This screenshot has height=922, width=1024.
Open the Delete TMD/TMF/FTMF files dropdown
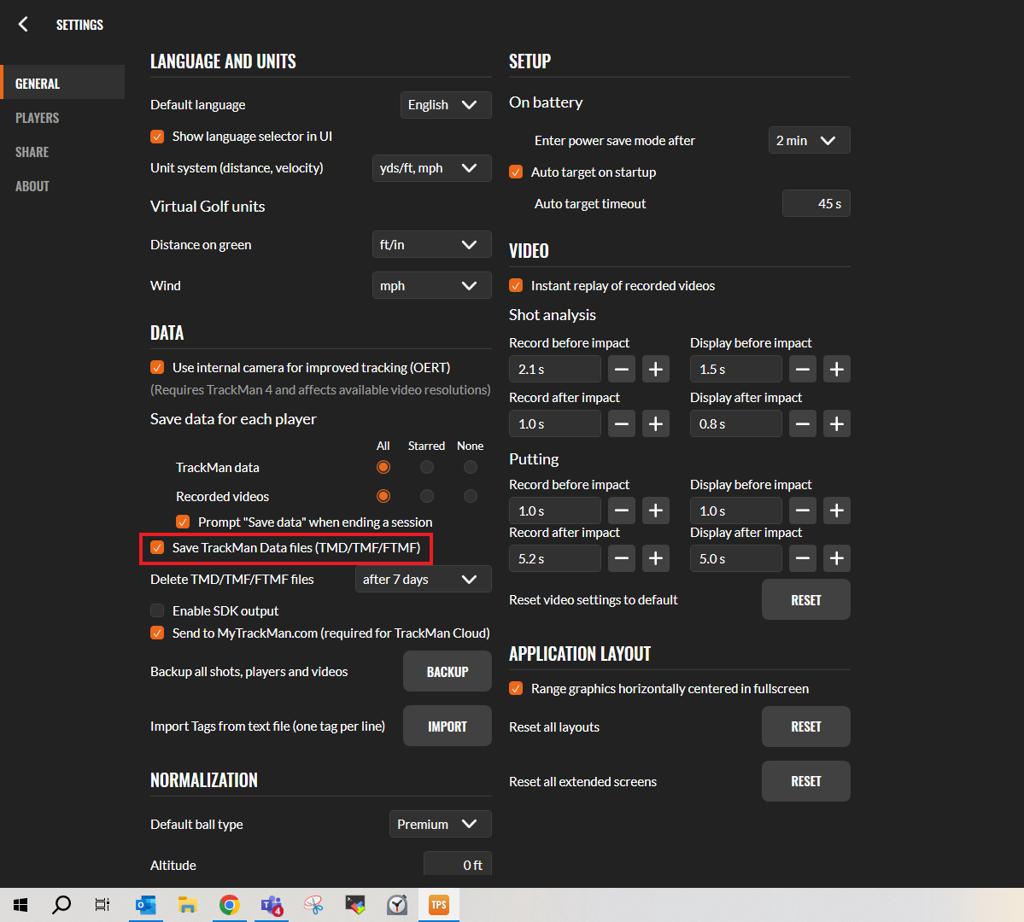(423, 579)
